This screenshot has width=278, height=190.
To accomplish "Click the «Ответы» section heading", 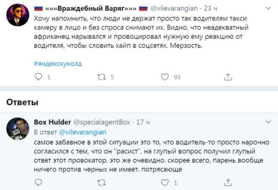I will 18,101.
